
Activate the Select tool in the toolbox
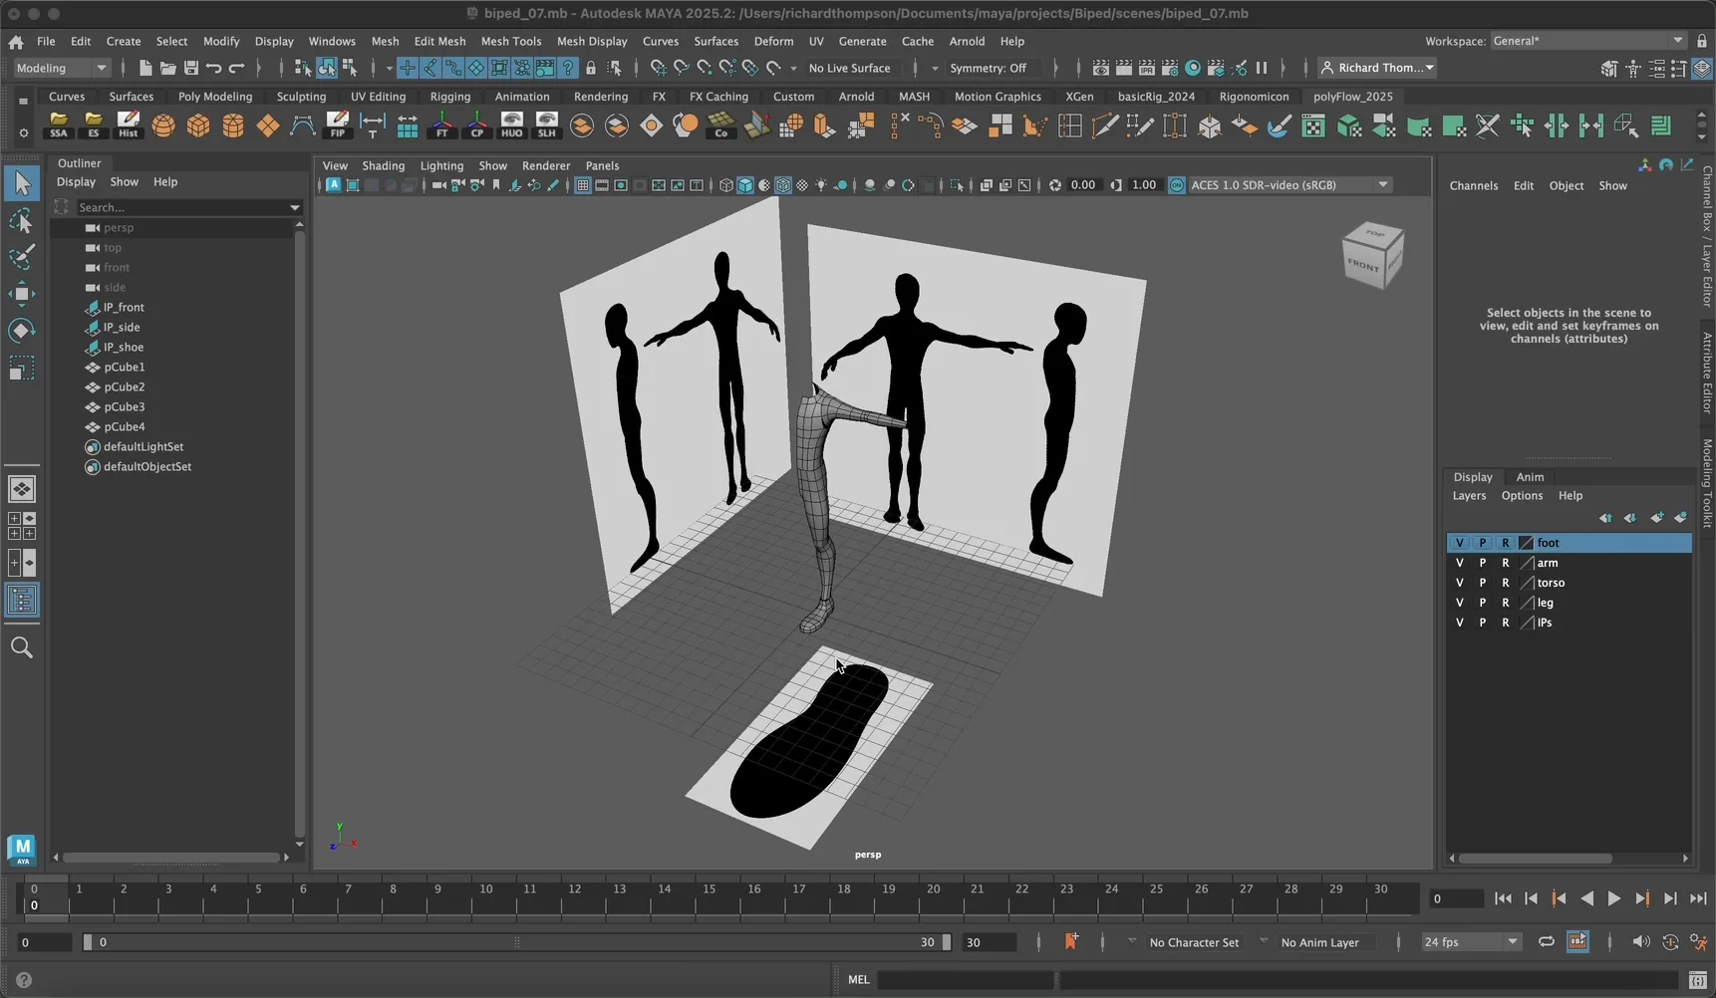point(22,183)
